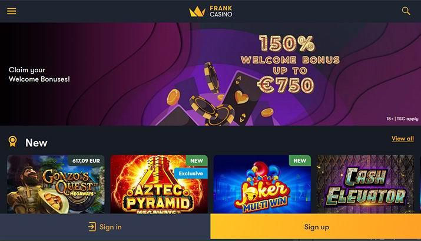Click the 18+ T&C apply text
421x241 pixels.
pos(402,119)
